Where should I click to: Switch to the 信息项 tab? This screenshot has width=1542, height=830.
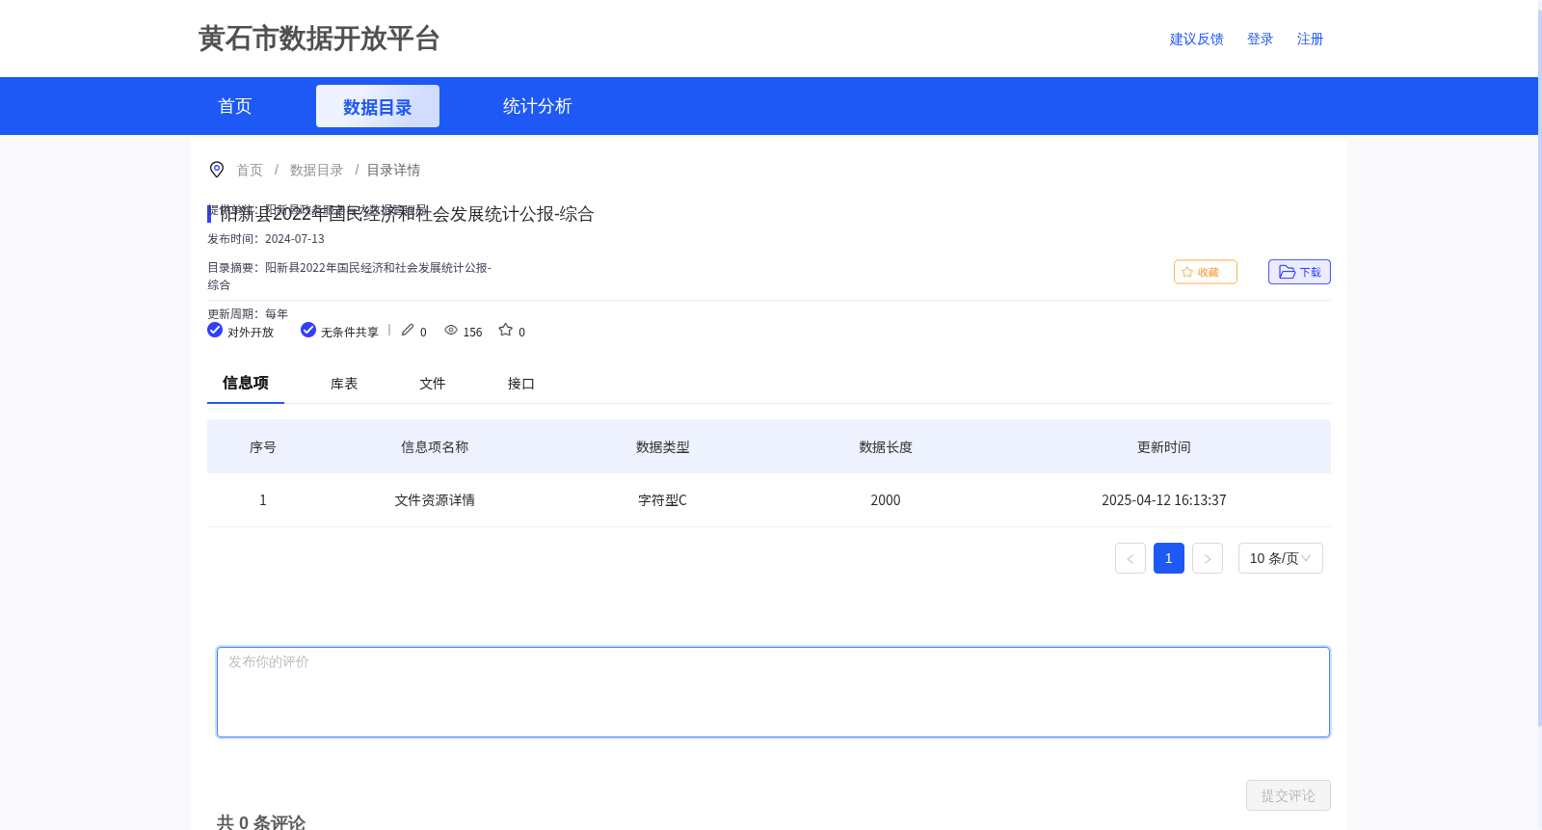click(x=246, y=383)
